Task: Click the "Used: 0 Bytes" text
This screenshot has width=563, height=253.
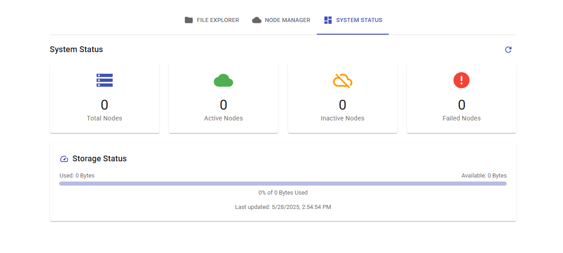Action: pyautogui.click(x=77, y=176)
